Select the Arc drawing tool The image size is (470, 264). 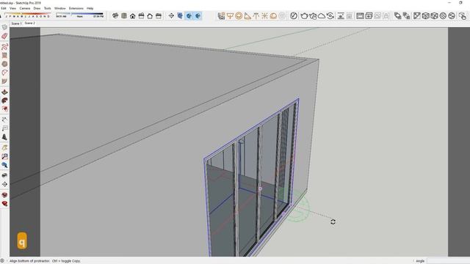tap(4, 73)
